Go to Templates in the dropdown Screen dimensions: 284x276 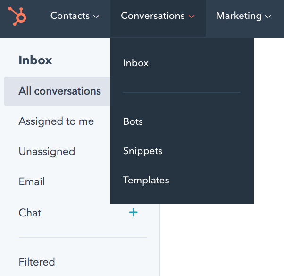click(146, 180)
